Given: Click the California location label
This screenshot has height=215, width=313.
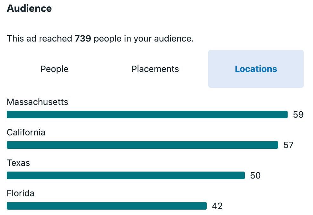Looking at the screenshot, I should pyautogui.click(x=26, y=133).
